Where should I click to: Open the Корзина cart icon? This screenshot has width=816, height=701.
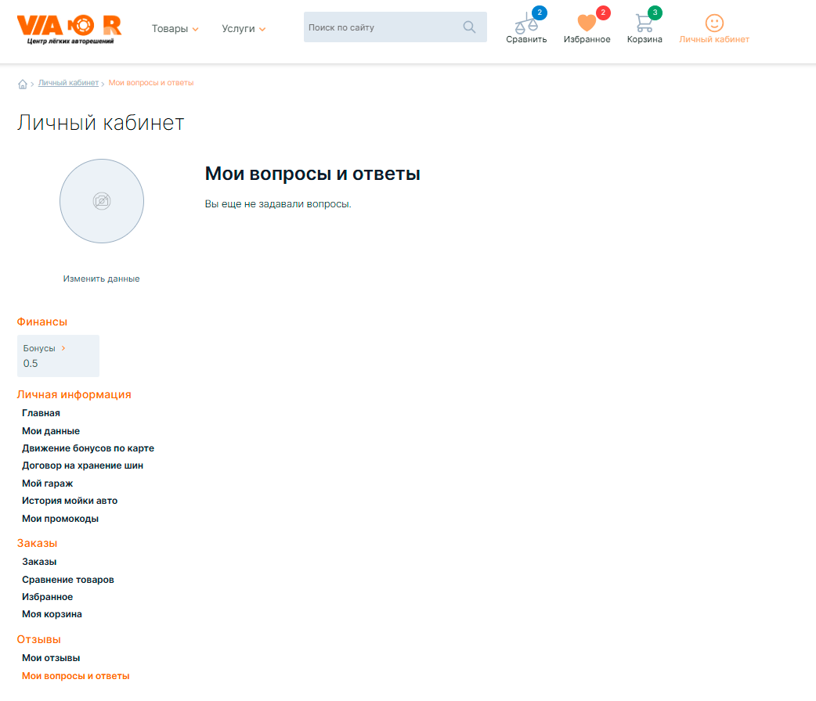coord(644,23)
